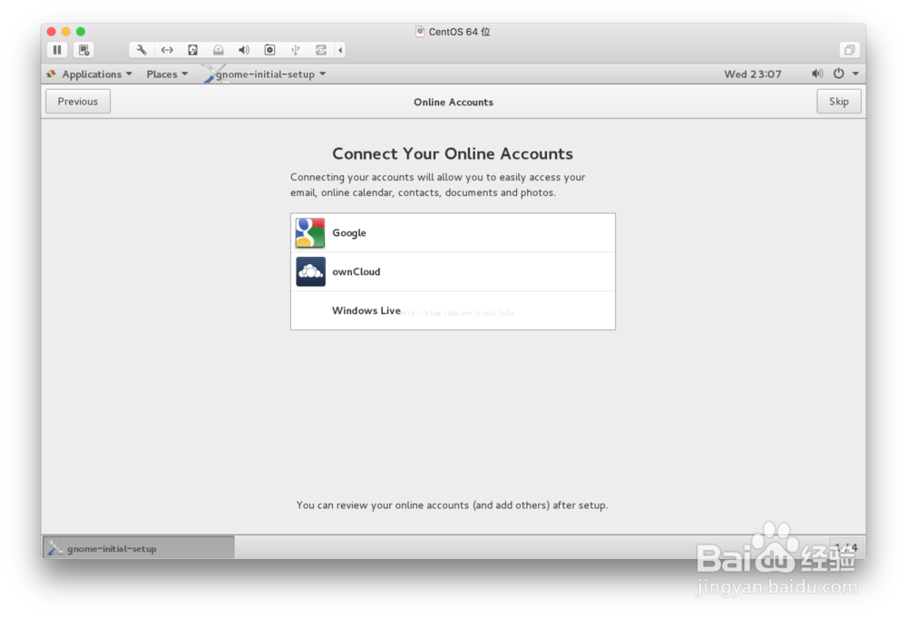Click the USB device icon
Image resolution: width=907 pixels, height=618 pixels.
pos(295,50)
